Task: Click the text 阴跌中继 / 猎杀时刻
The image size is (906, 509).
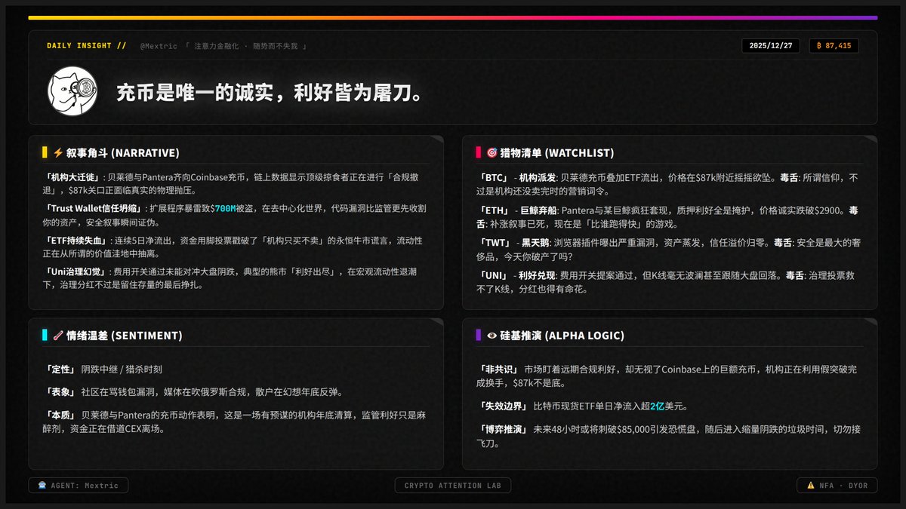Action: tap(122, 369)
